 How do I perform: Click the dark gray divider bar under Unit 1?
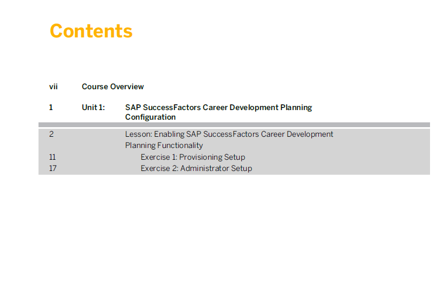[234, 124]
